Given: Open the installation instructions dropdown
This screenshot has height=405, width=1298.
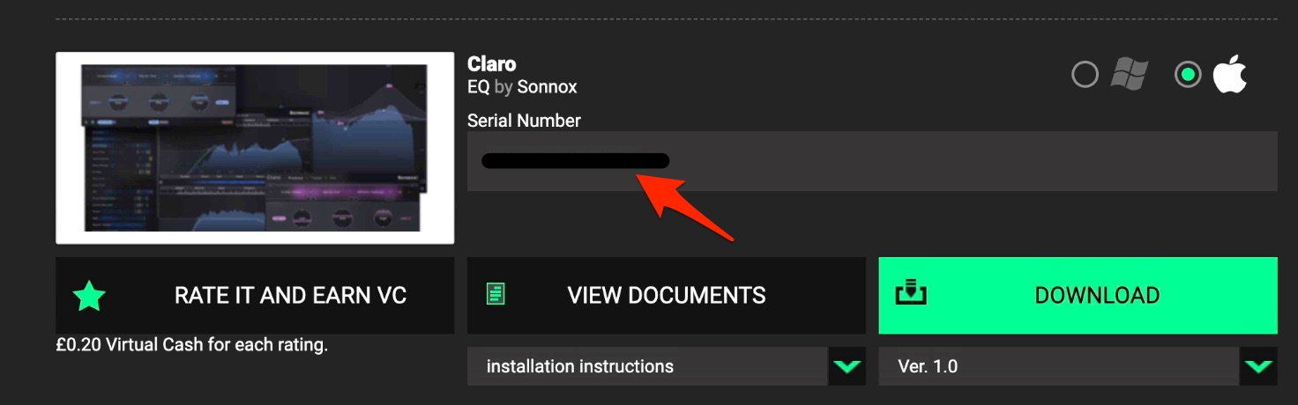Looking at the screenshot, I should (x=667, y=366).
